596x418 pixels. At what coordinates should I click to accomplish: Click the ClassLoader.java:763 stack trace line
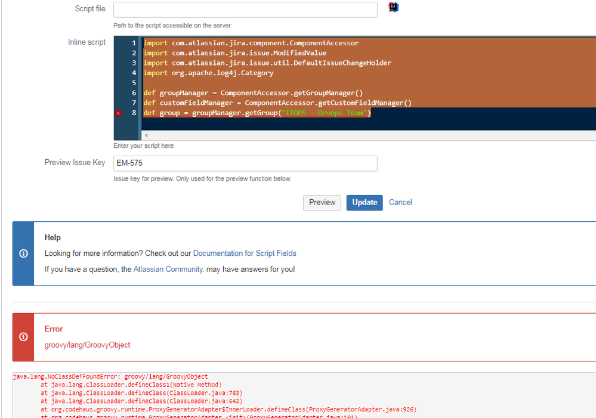click(x=141, y=393)
